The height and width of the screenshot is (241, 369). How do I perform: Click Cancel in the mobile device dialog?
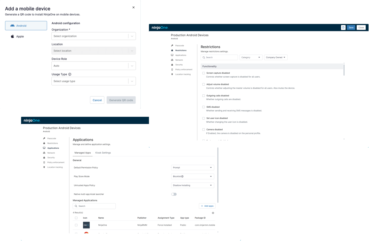[97, 100]
